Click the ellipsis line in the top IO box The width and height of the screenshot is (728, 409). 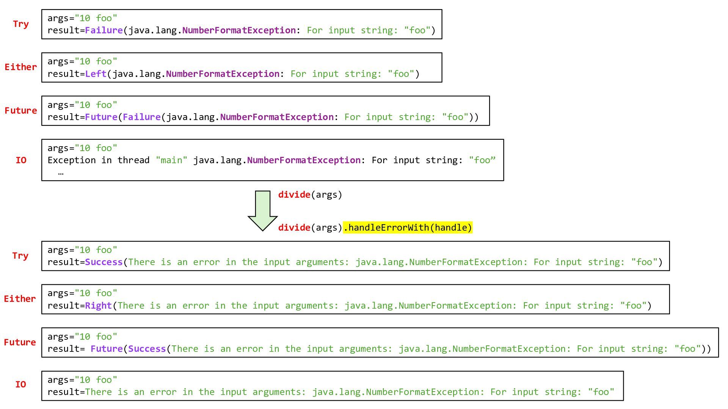(61, 173)
